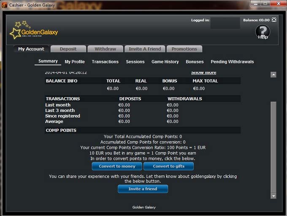Click scrollbar up arrow
The image size is (287, 216).
click(273, 75)
